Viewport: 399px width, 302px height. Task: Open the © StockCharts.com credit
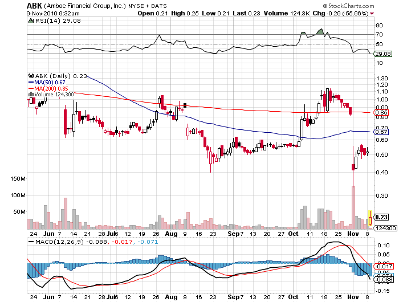point(348,6)
